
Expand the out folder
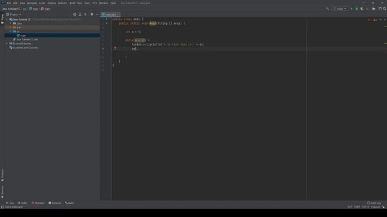10,27
